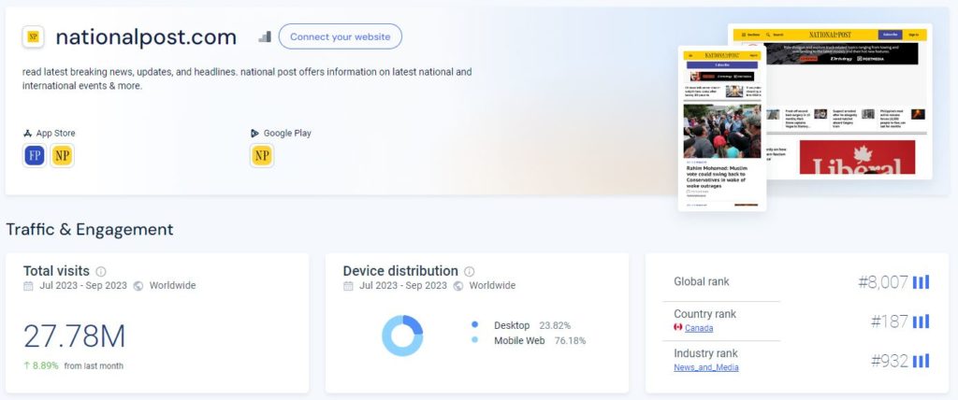Open the Canada country link
The height and width of the screenshot is (400, 958).
699,328
